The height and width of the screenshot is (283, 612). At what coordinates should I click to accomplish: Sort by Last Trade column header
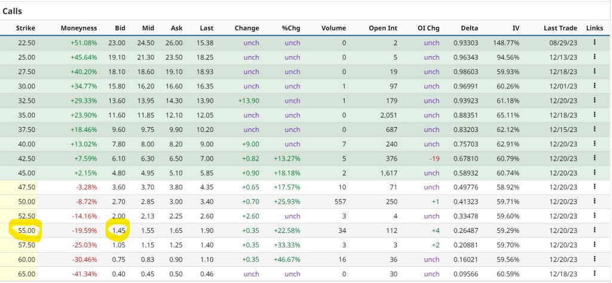(560, 28)
